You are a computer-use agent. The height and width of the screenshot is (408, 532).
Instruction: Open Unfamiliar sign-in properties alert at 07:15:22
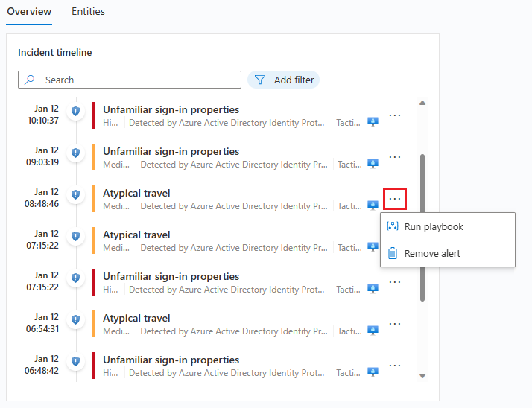click(x=171, y=276)
